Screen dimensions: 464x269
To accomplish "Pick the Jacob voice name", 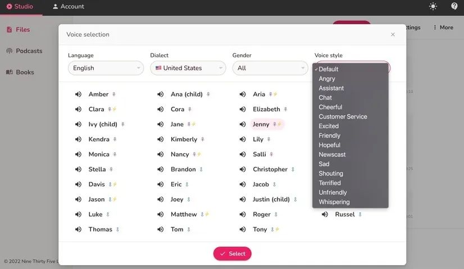I will (x=261, y=184).
